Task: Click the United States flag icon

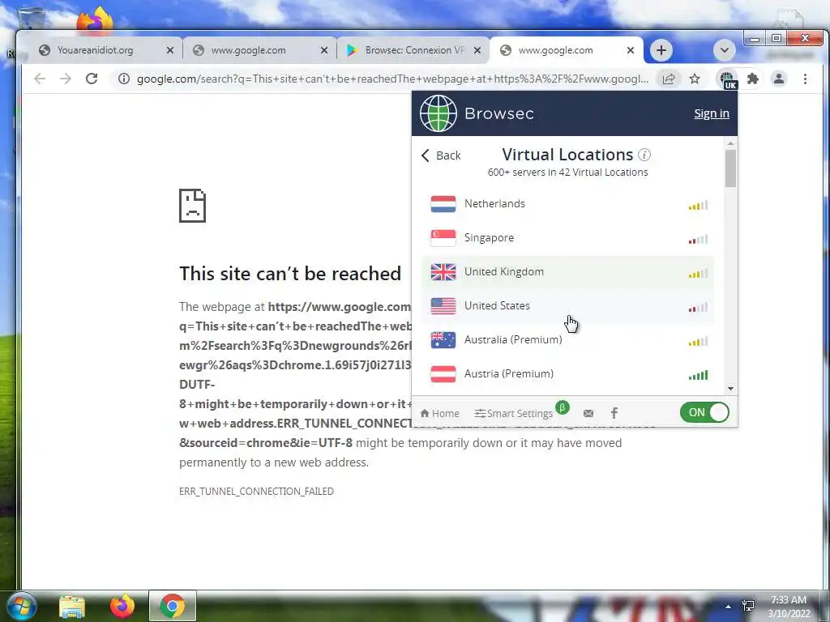Action: pyautogui.click(x=443, y=305)
